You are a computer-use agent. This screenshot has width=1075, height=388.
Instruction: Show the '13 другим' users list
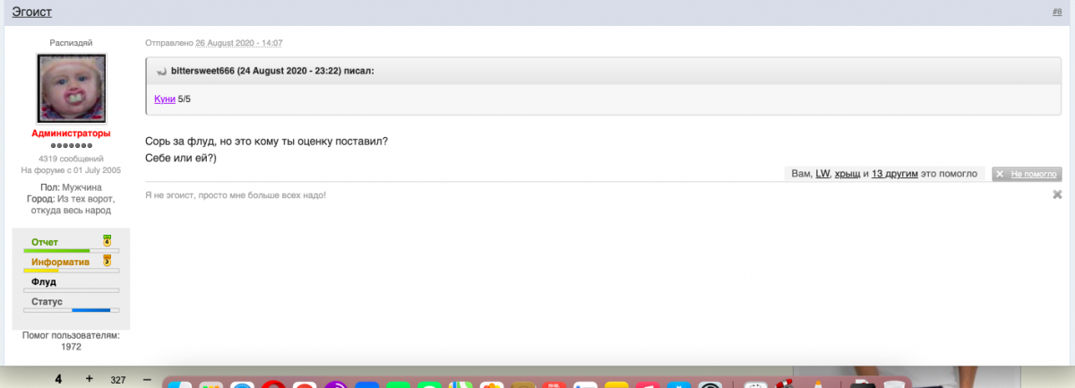[894, 175]
